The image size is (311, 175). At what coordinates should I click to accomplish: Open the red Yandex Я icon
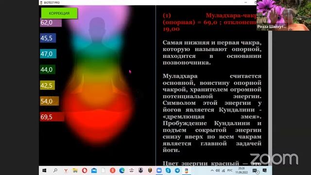pyautogui.click(x=113, y=171)
